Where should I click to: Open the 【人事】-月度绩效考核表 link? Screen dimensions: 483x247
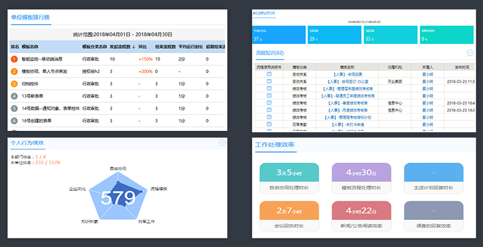click(347, 109)
